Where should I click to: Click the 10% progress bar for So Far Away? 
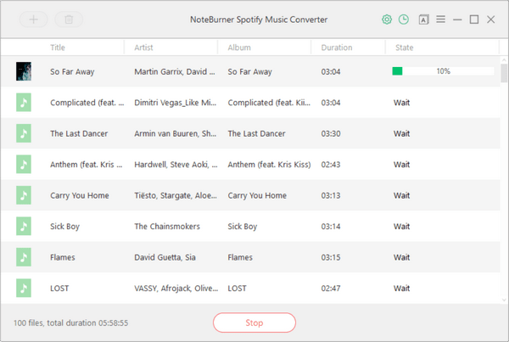pos(443,71)
